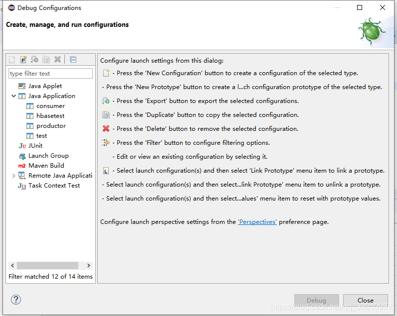Open the help question mark icon

[x=16, y=300]
